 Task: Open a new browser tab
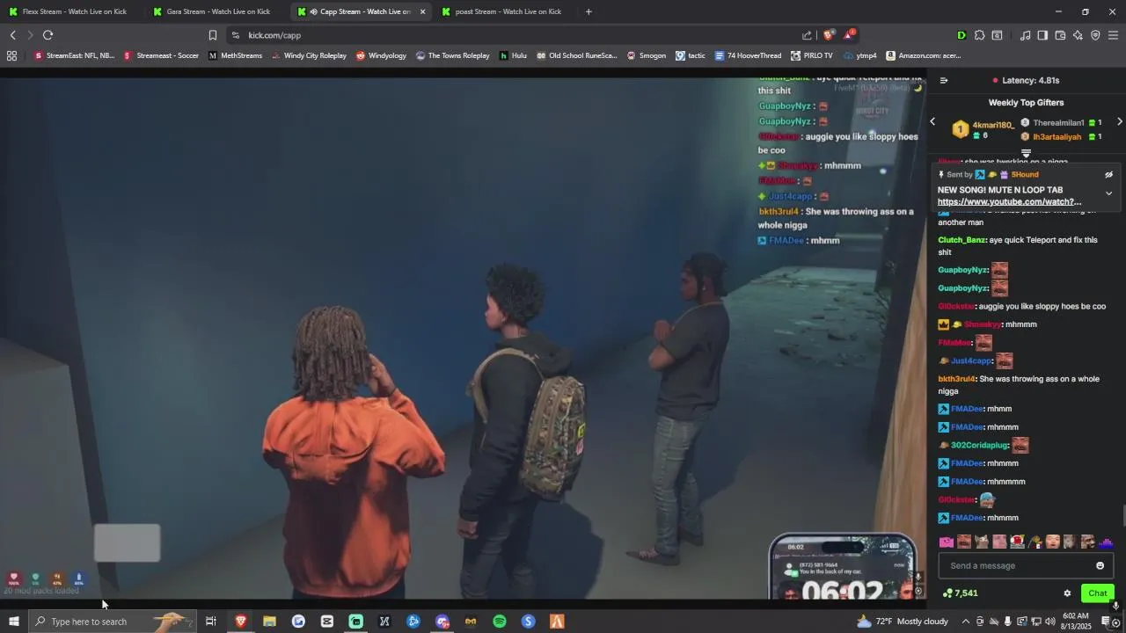tap(589, 11)
